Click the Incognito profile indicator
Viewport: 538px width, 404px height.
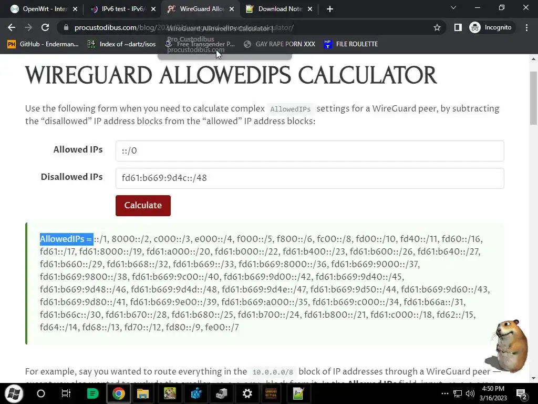pos(491,27)
